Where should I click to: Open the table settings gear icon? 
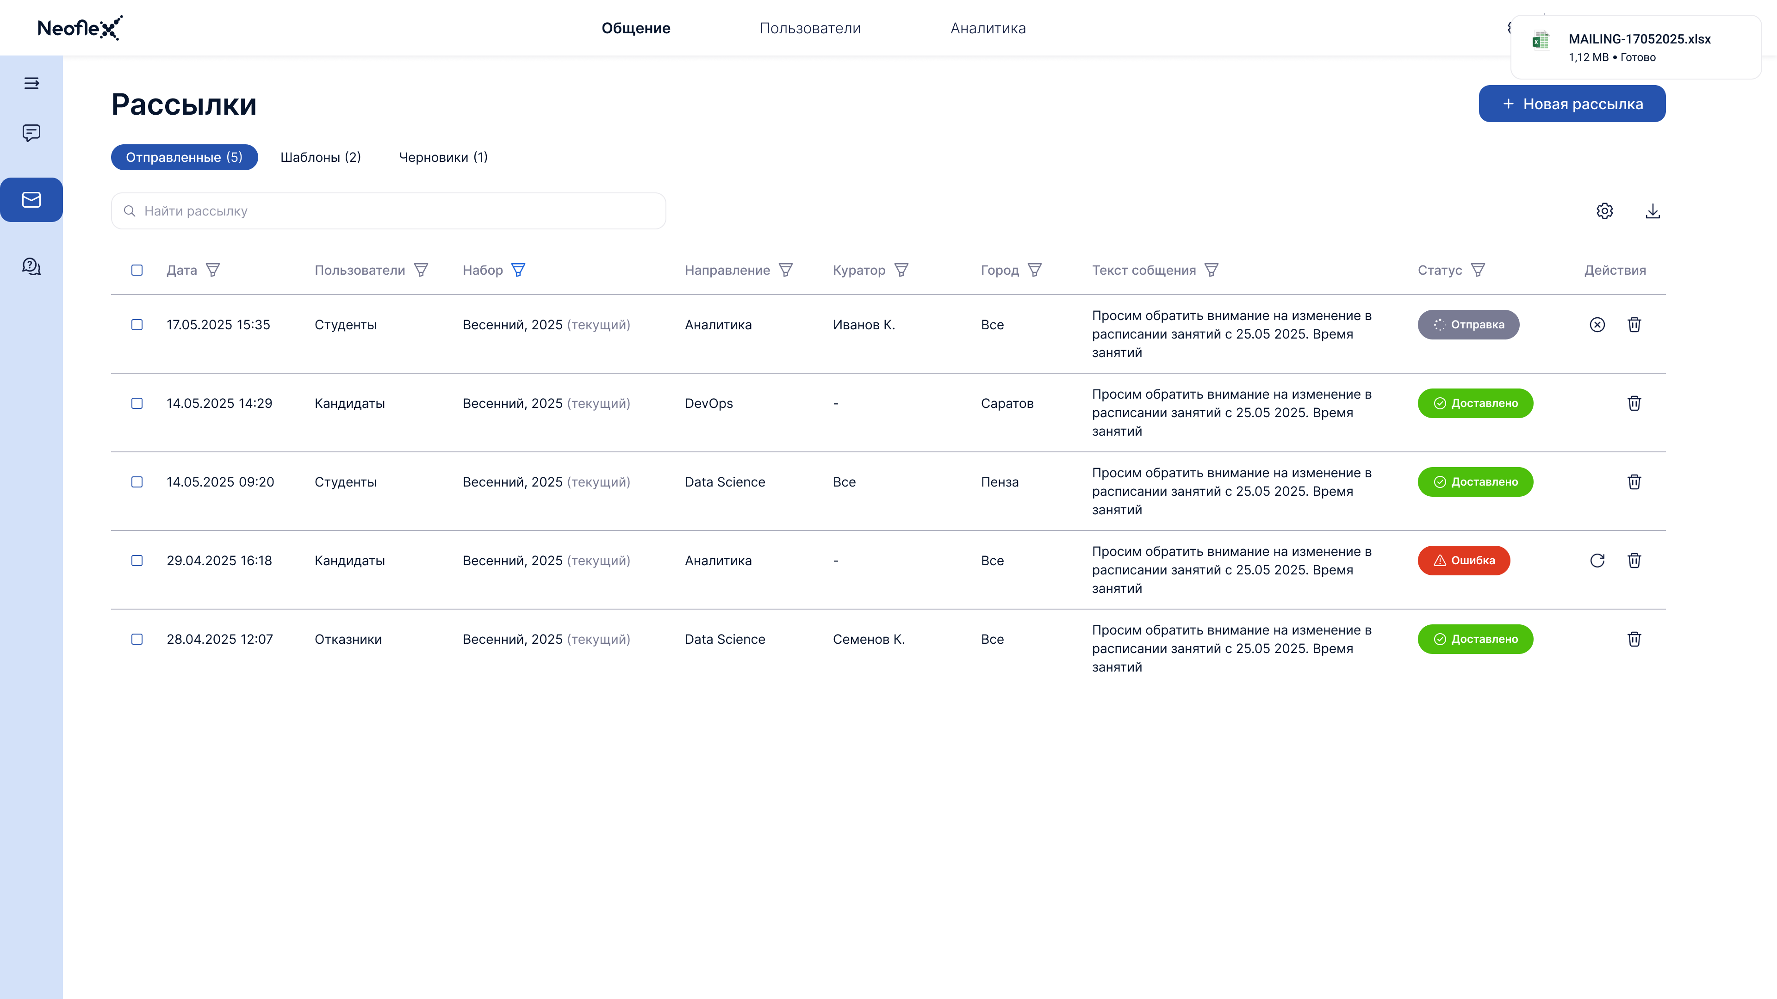click(1605, 211)
